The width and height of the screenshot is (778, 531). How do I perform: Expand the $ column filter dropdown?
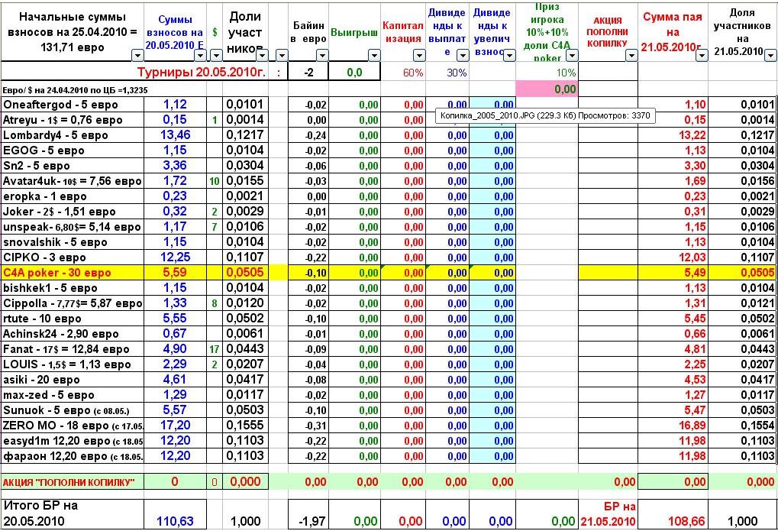[216, 55]
